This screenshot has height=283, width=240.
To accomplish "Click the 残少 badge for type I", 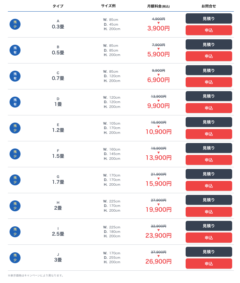I will coord(15,232).
